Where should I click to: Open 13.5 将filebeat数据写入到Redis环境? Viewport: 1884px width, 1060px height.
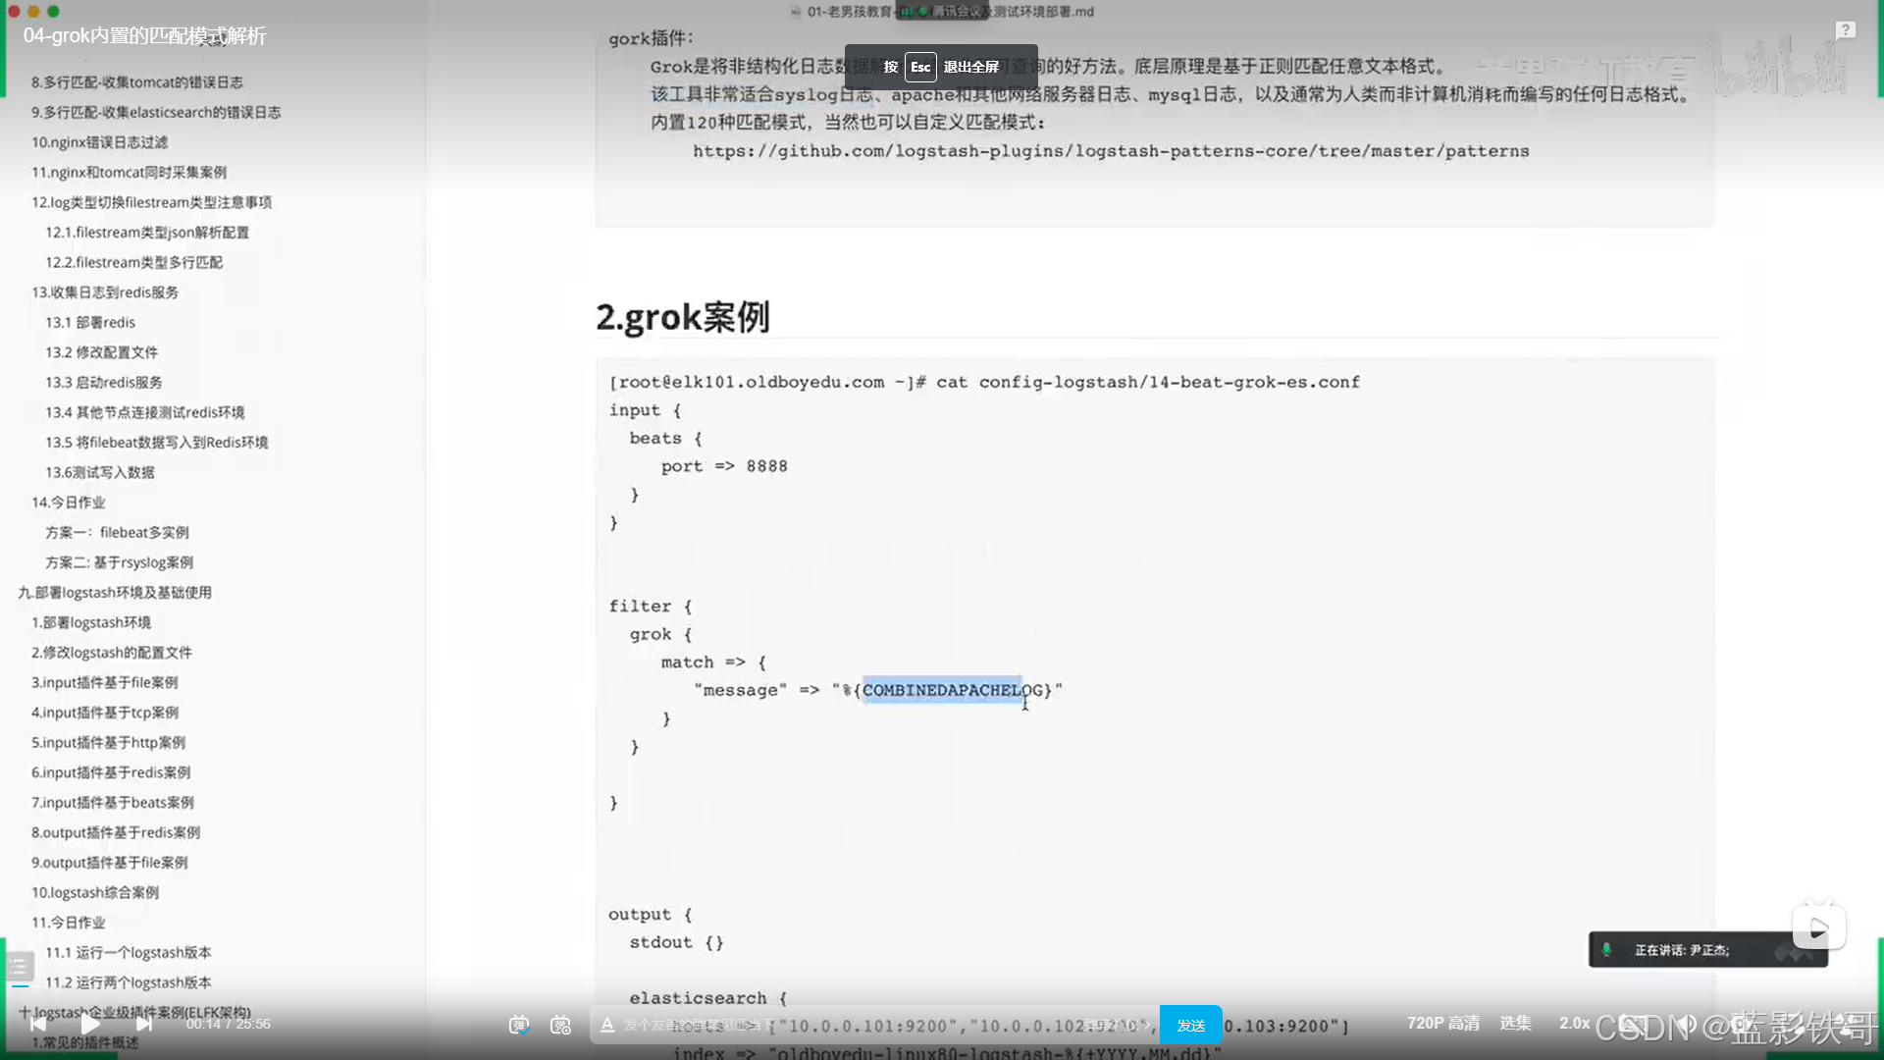156,443
